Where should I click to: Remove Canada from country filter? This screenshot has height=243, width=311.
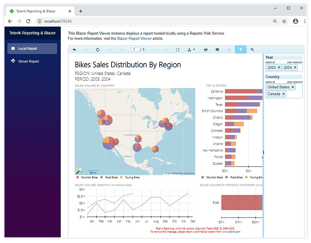[x=284, y=94]
